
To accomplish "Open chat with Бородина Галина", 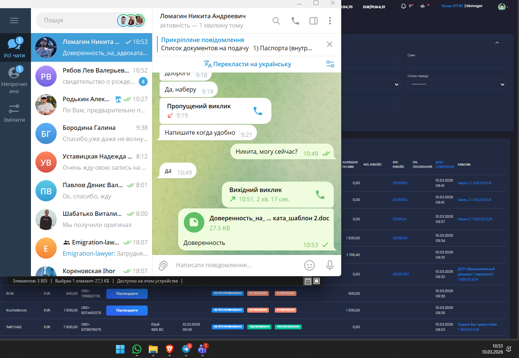I will coord(92,133).
